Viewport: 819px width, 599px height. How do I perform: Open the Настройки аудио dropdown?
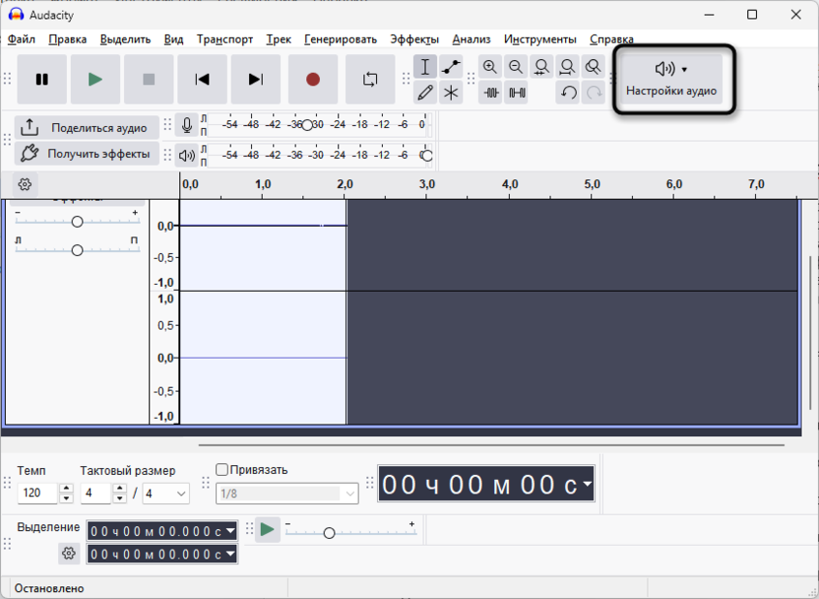coord(671,79)
